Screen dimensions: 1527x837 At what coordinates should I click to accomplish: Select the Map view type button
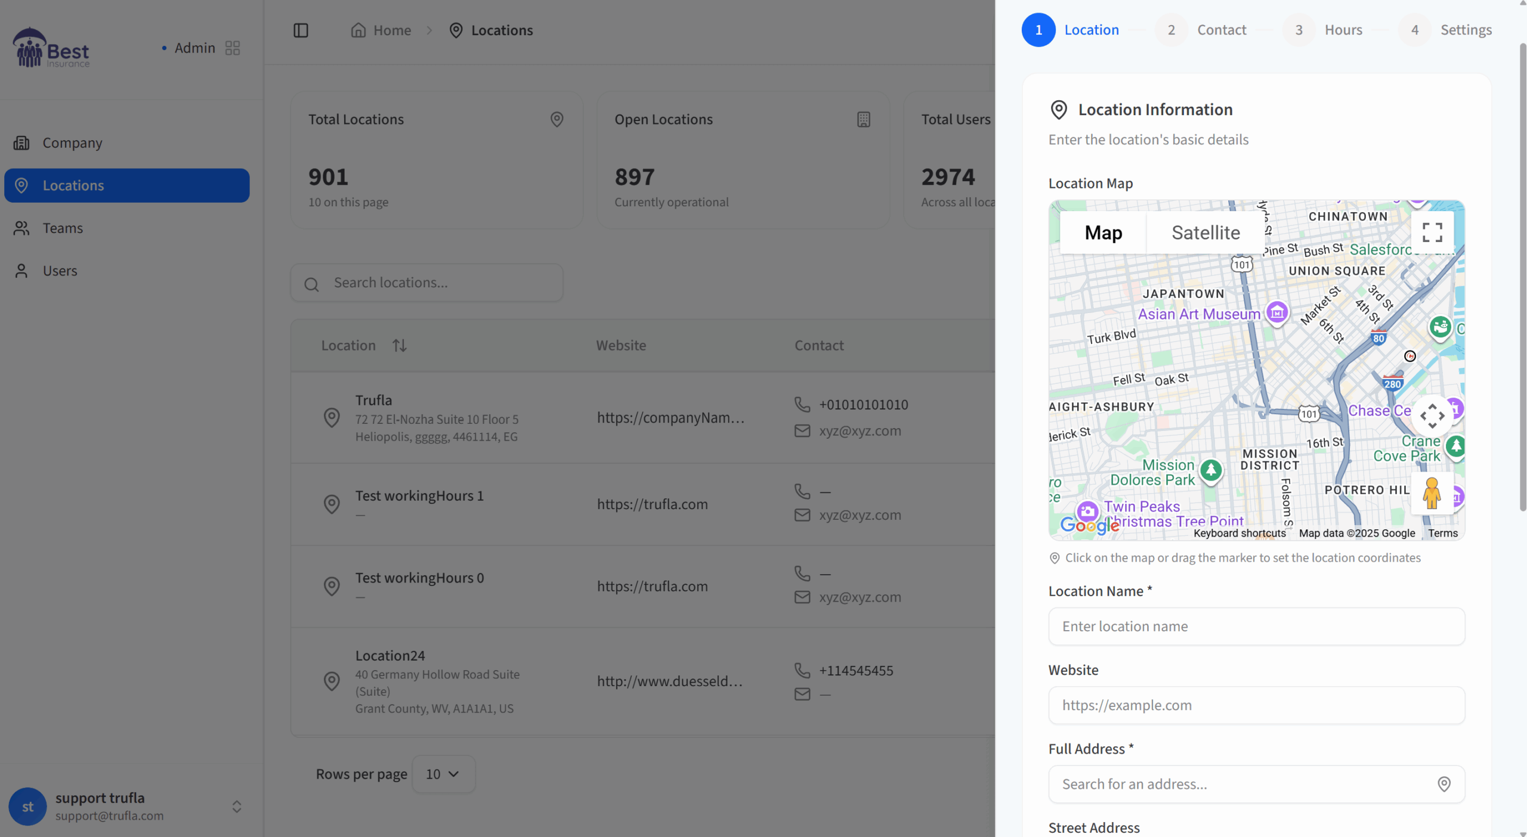point(1103,232)
